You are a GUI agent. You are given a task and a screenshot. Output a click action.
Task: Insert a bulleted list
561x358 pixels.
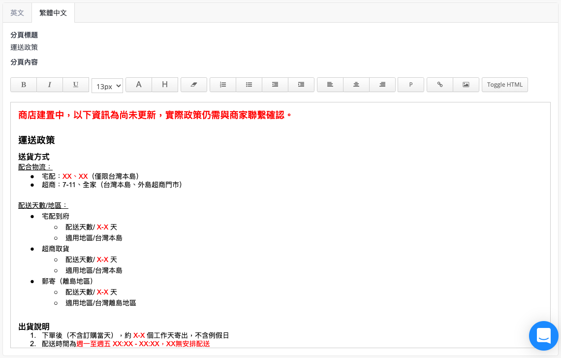pyautogui.click(x=249, y=85)
